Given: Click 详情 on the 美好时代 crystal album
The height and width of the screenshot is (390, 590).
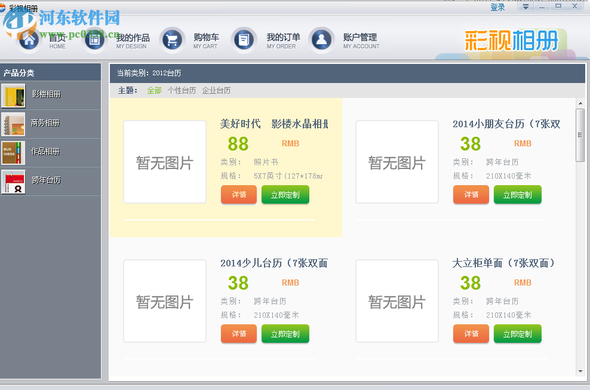Looking at the screenshot, I should tap(238, 194).
